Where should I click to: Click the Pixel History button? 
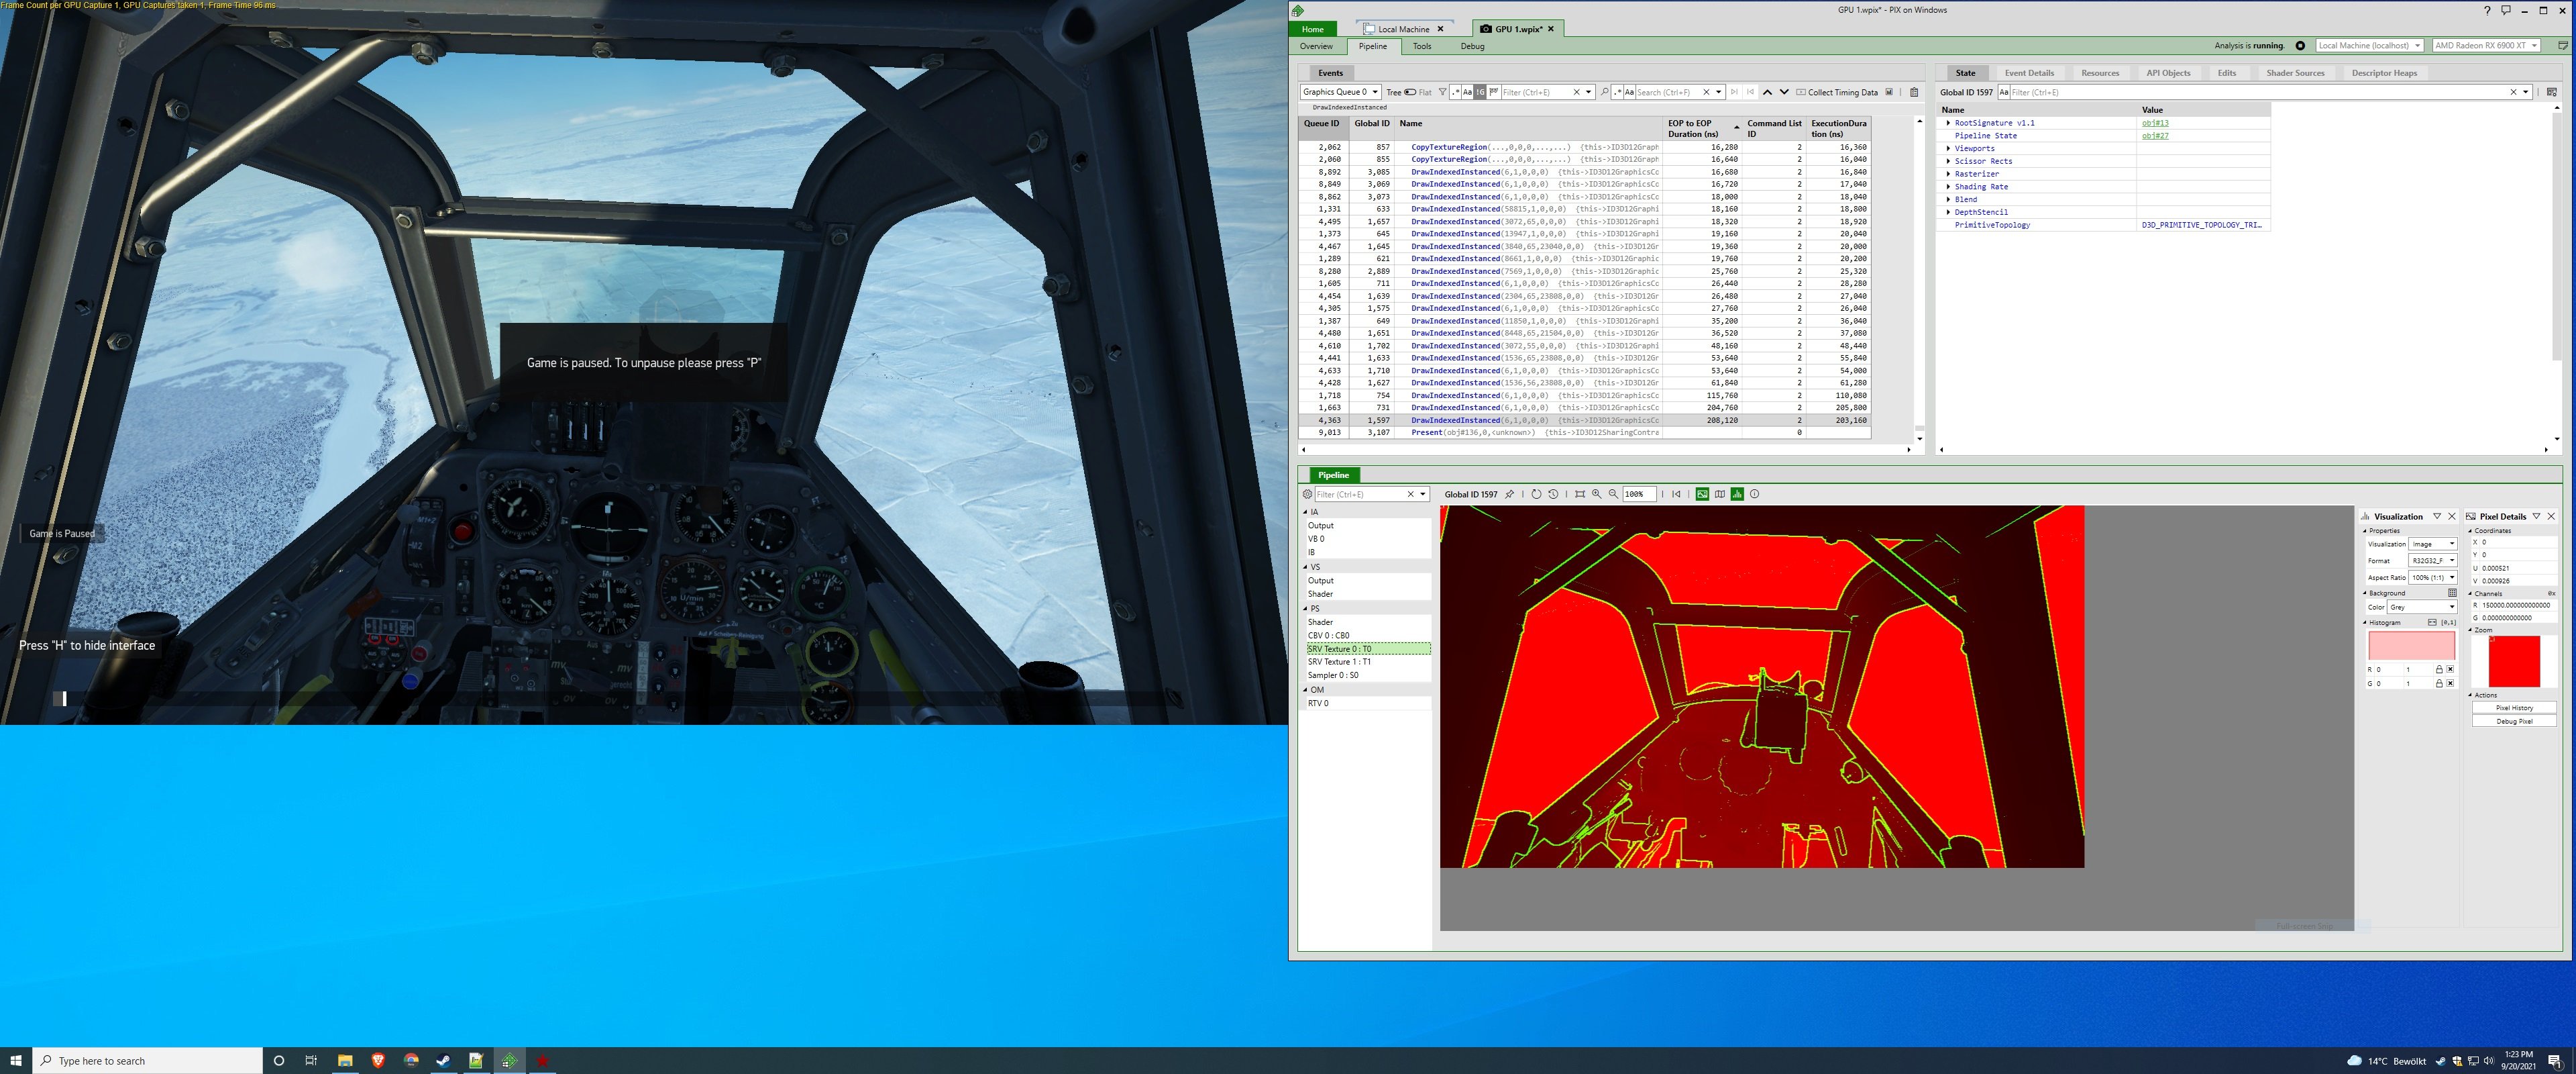click(2514, 707)
